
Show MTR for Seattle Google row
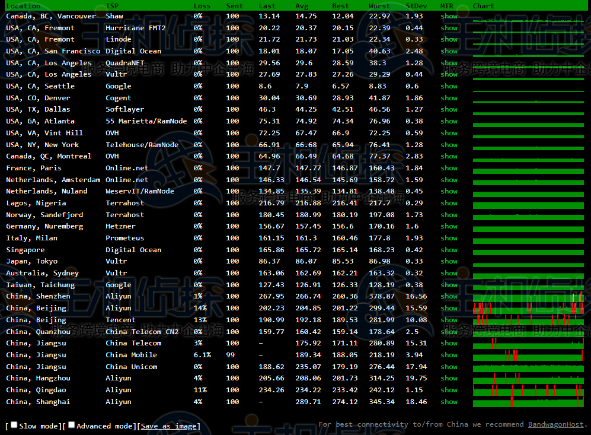(x=449, y=86)
